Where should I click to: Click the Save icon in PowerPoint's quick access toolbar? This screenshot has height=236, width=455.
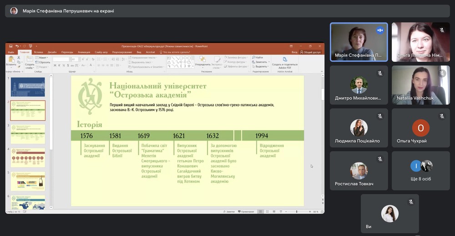[11, 46]
